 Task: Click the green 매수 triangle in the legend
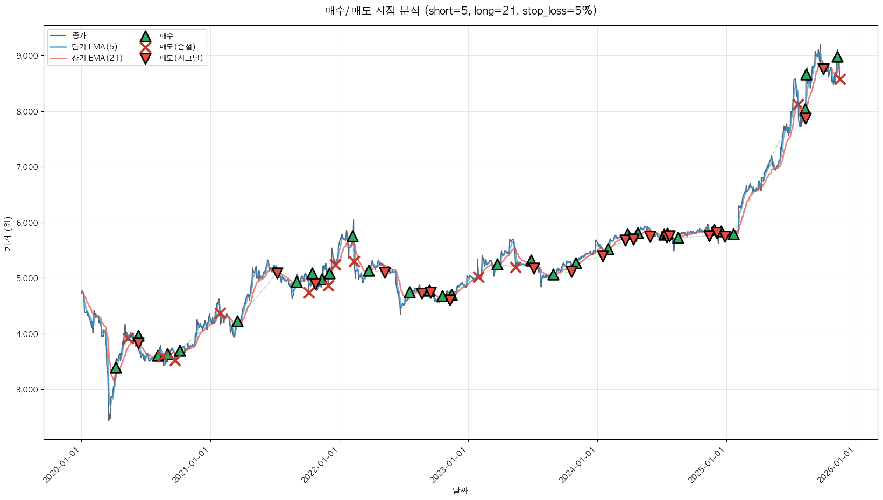pos(145,36)
